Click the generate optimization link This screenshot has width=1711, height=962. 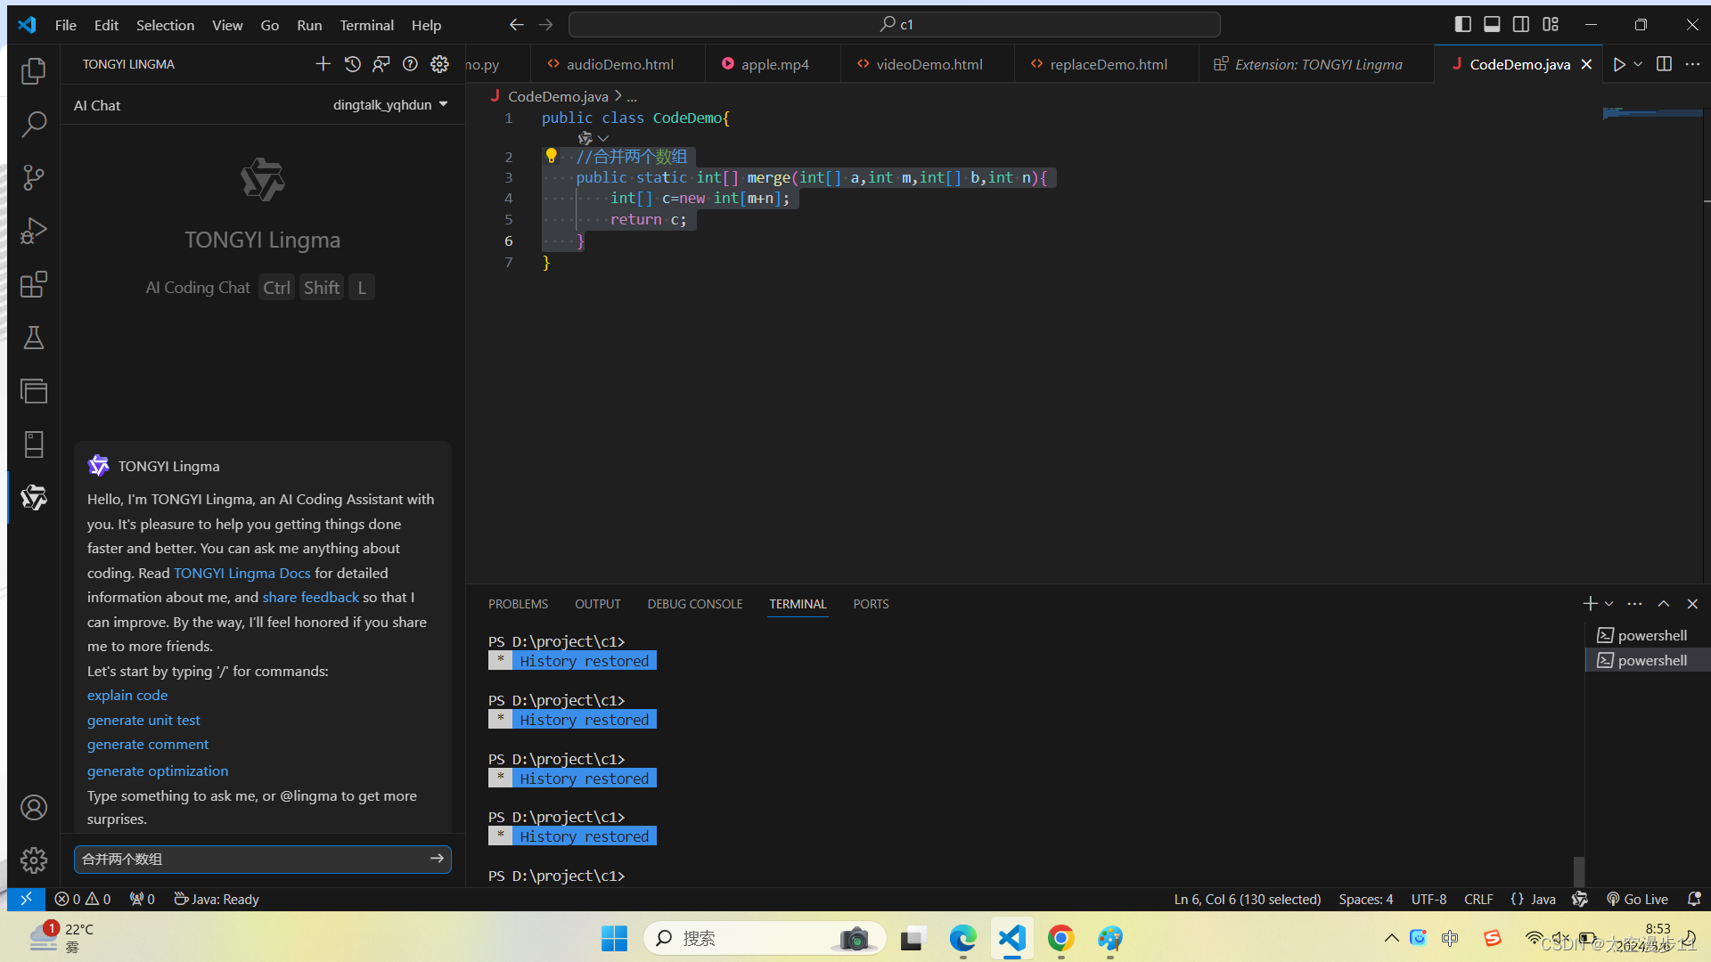click(158, 770)
